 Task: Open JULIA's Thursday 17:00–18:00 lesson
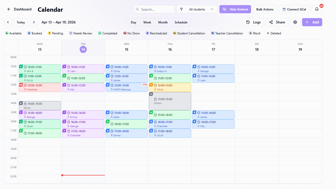[x=170, y=133]
